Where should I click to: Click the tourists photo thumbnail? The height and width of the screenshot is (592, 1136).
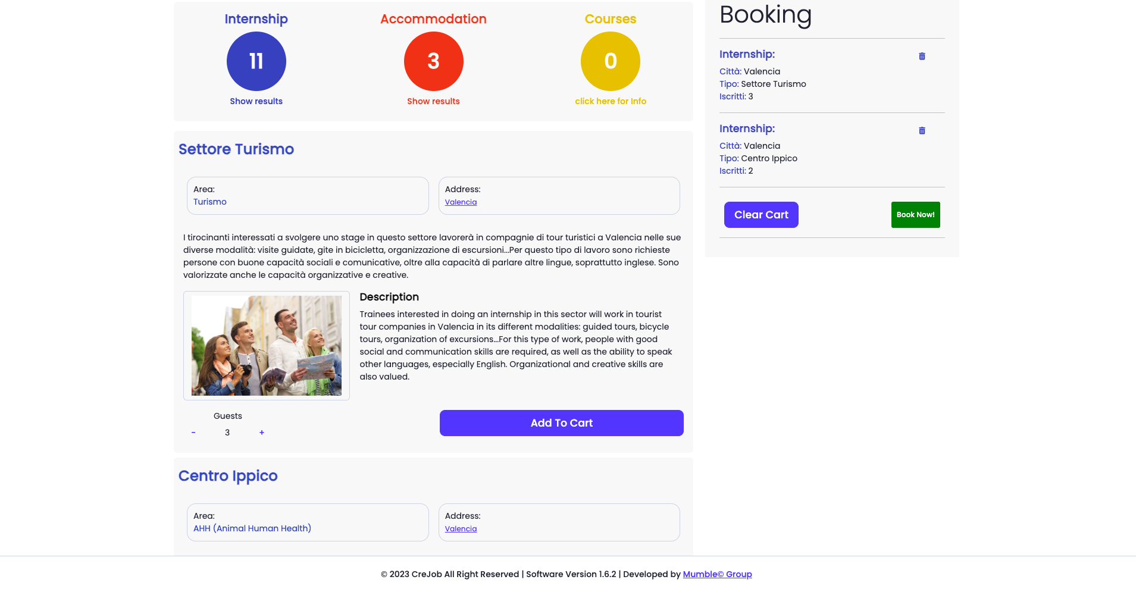(x=267, y=346)
